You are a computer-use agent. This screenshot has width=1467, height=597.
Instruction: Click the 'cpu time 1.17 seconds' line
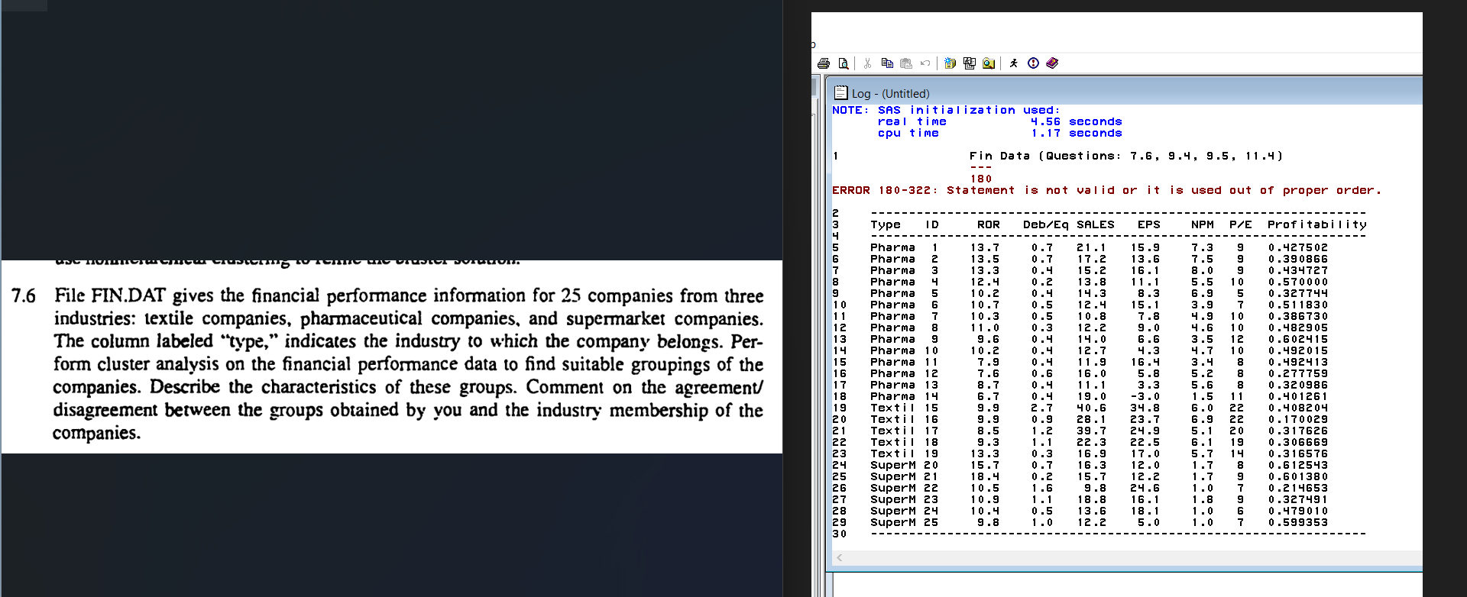click(x=999, y=133)
